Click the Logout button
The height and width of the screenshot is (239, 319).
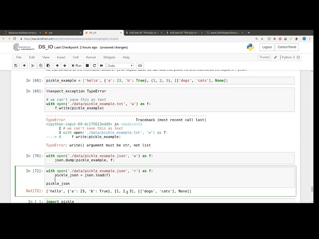(267, 47)
